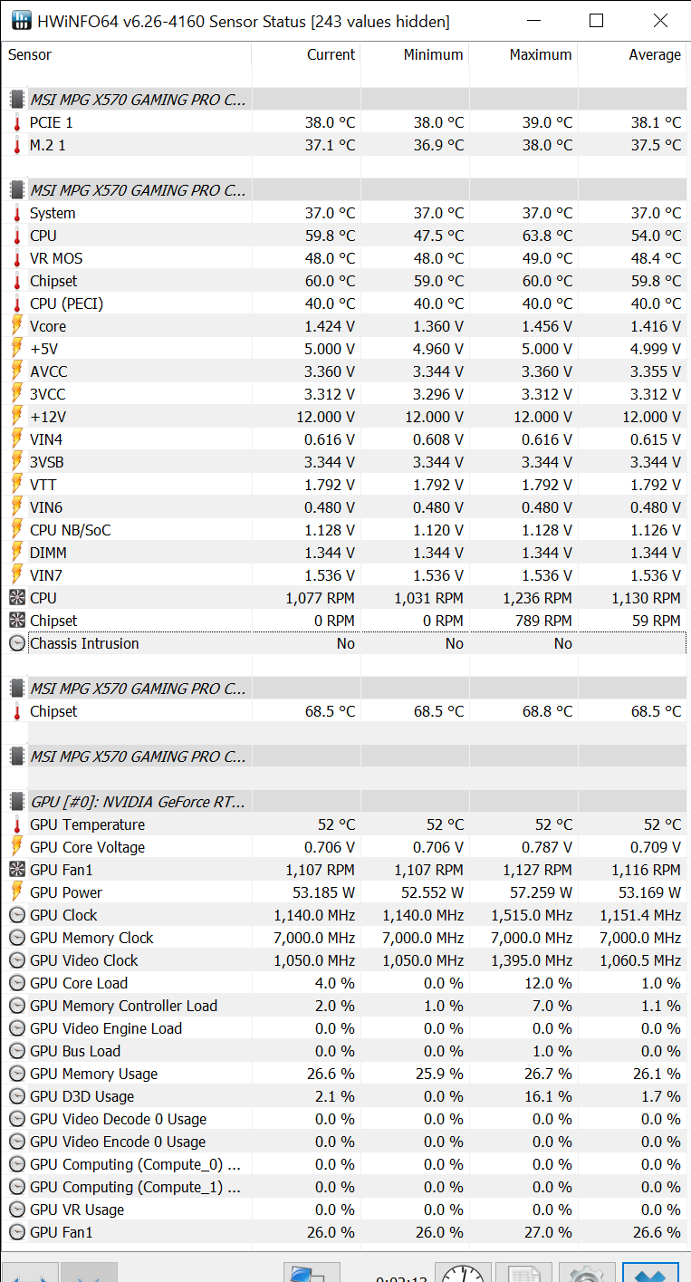The height and width of the screenshot is (1282, 691).
Task: Select the MSI MPG X570 header above System row
Action: coord(138,190)
